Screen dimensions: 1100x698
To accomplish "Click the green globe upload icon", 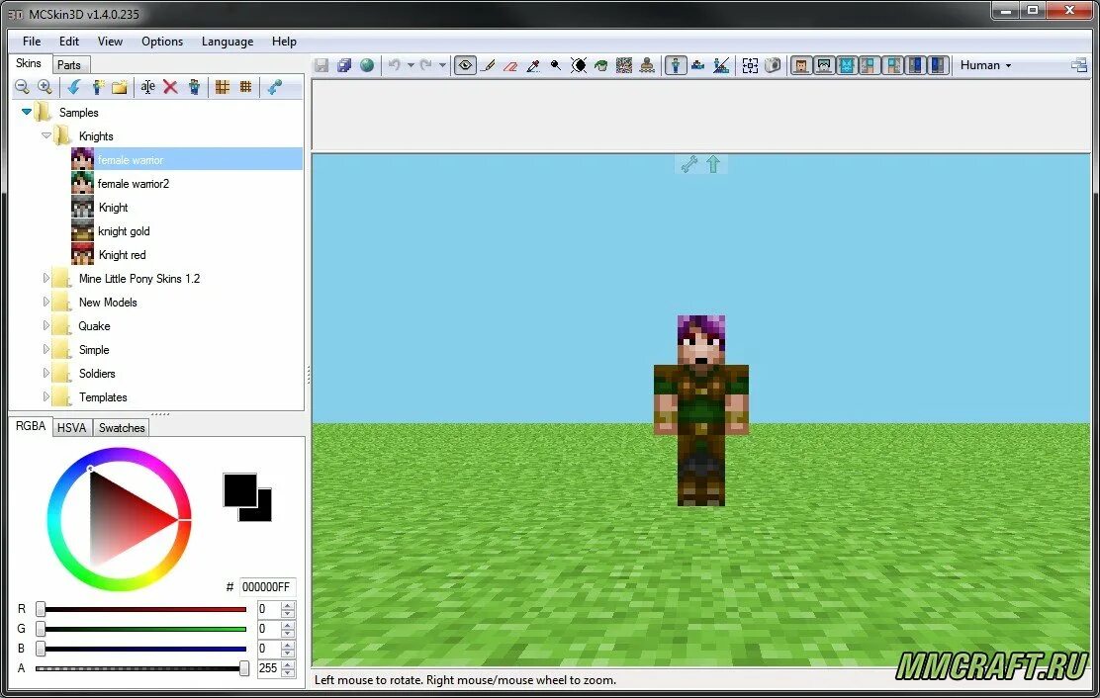I will pos(367,65).
